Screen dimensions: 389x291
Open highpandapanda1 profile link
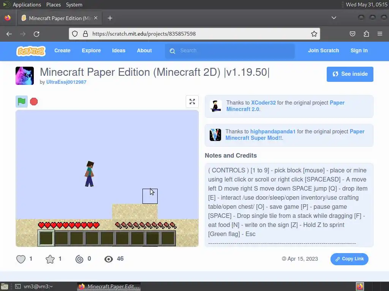coord(273,131)
